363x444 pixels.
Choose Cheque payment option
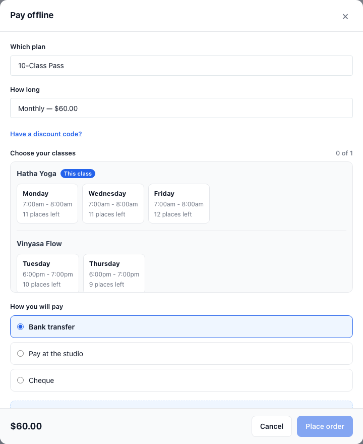(x=181, y=380)
